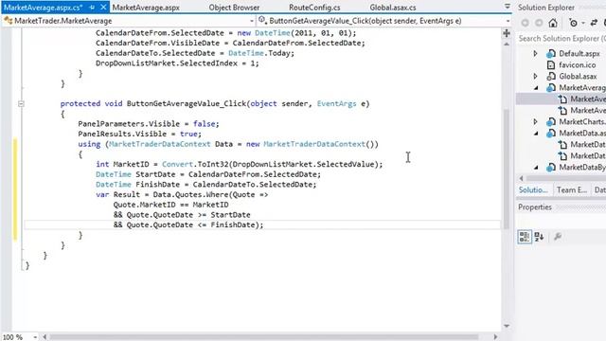Select favicon.ico in the solution tree
The image size is (606, 341).
point(577,65)
